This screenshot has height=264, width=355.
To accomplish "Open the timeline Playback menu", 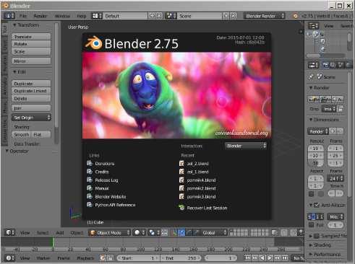I will pos(85,258).
